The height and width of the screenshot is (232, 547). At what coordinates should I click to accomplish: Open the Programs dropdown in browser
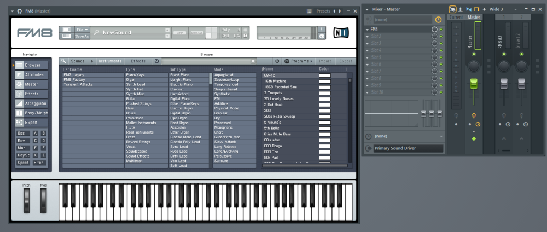(298, 61)
